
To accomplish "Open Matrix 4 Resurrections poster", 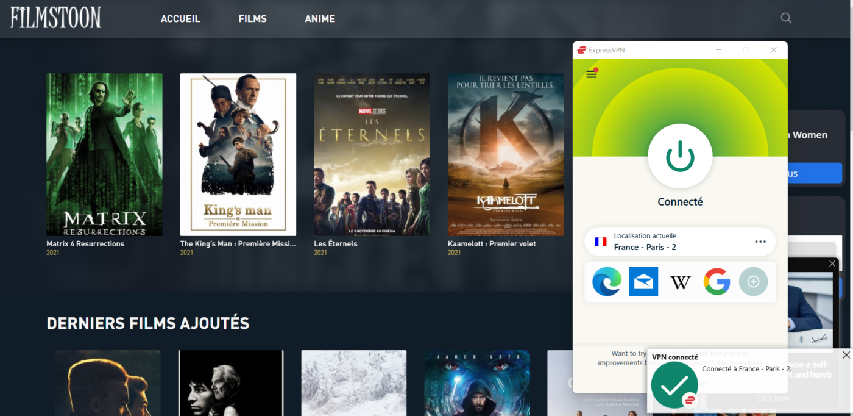I will (x=104, y=154).
